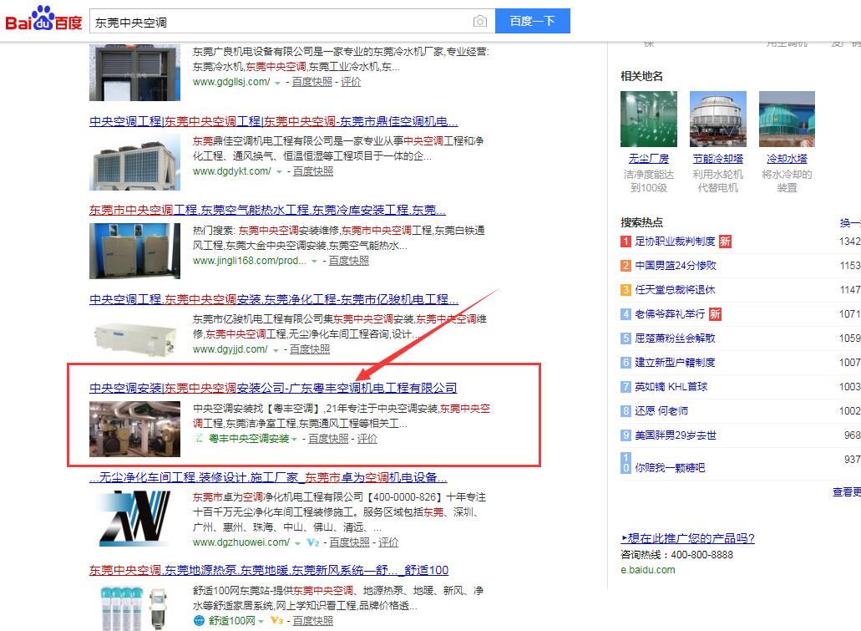Click the 无尘厂房 related place link

(x=649, y=159)
